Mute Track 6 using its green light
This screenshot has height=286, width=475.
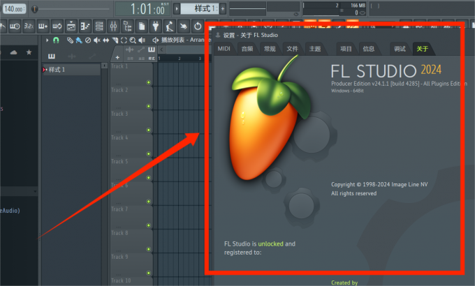[148, 202]
